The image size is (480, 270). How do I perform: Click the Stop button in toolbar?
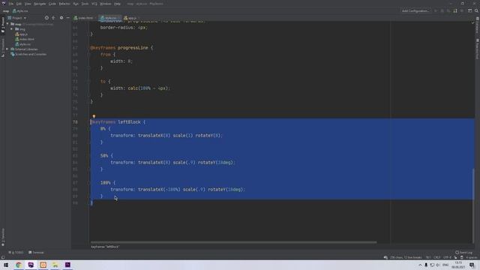coord(462,11)
